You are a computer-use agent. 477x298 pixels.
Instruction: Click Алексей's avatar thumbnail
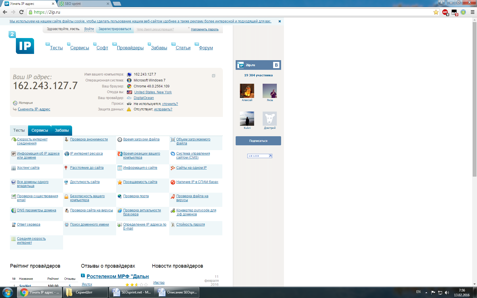tap(247, 91)
